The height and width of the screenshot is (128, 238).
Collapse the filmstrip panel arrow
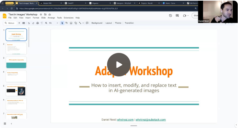tap(11, 124)
